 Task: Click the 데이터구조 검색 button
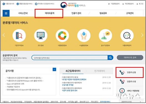click(x=130, y=57)
